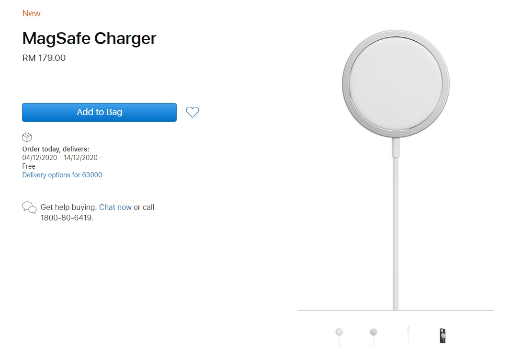This screenshot has height=347, width=520.
Task: Click the RM 179.00 price text
Action: [44, 58]
